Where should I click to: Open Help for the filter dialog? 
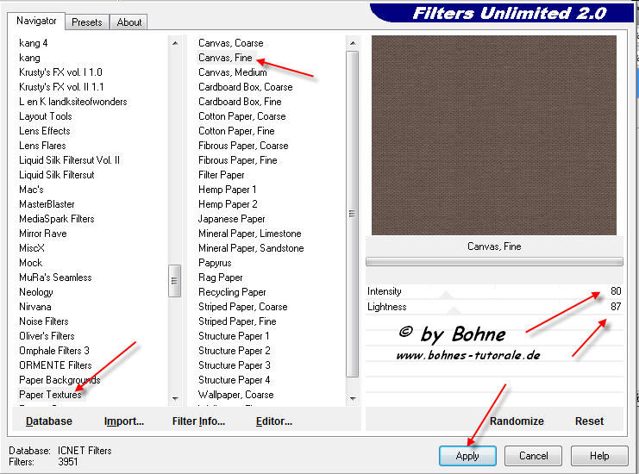coord(599,455)
